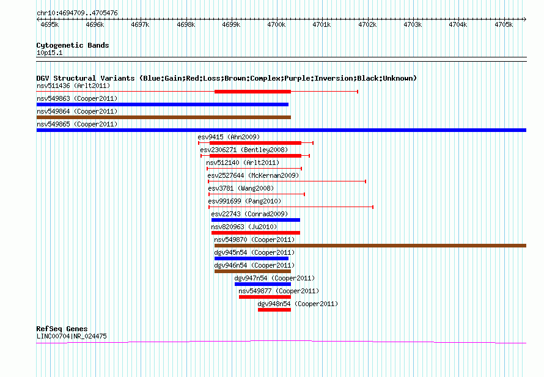
Task: Open the esv22743 (Conrad2009) label
Action: click(249, 214)
